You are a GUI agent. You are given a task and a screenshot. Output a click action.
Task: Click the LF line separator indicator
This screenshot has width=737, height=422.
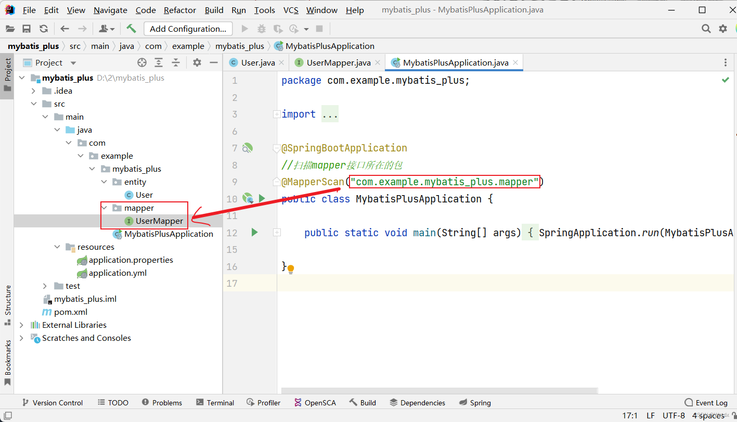[x=651, y=415]
